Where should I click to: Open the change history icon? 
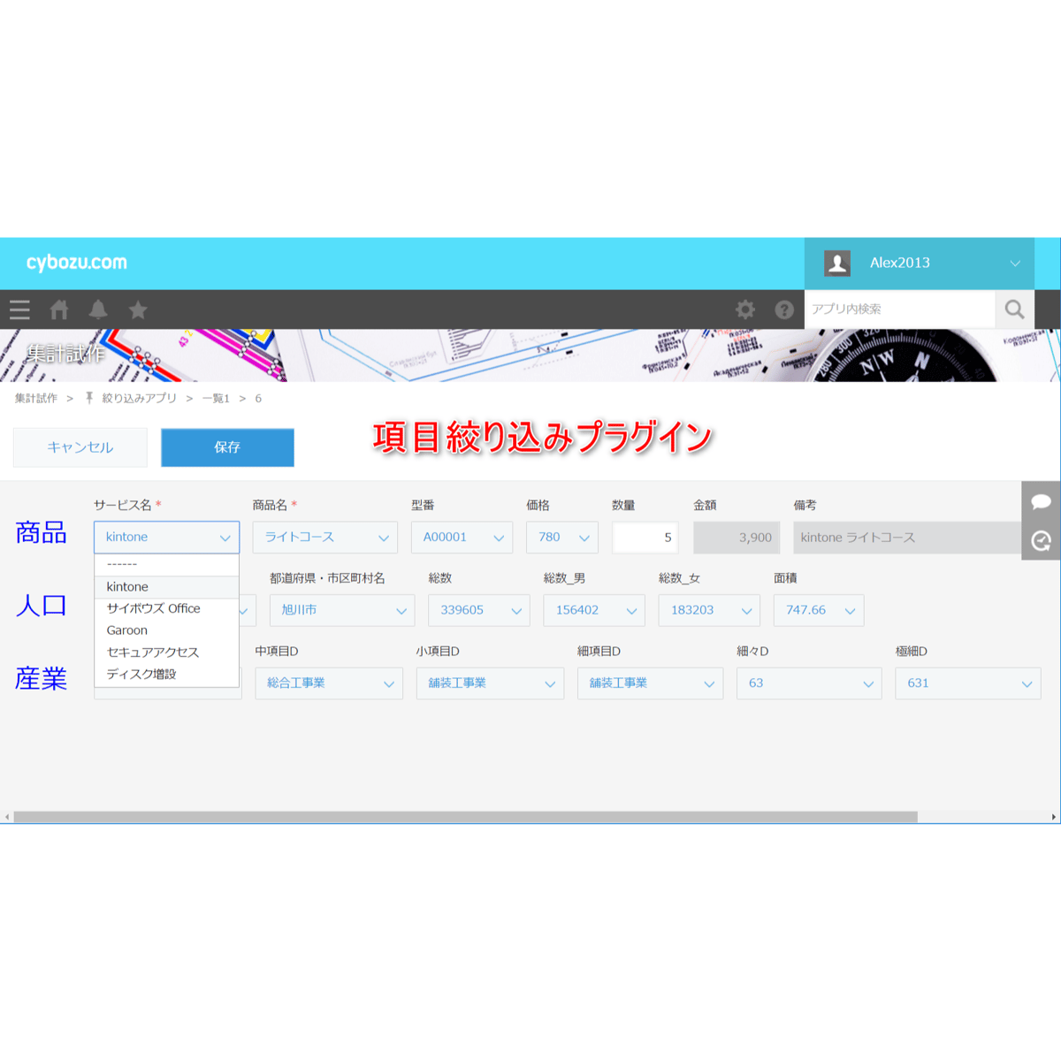coord(1041,540)
